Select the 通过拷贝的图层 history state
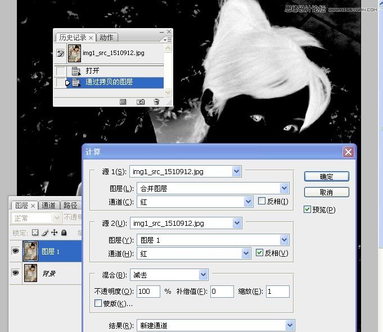This screenshot has height=332, width=383. [x=115, y=83]
